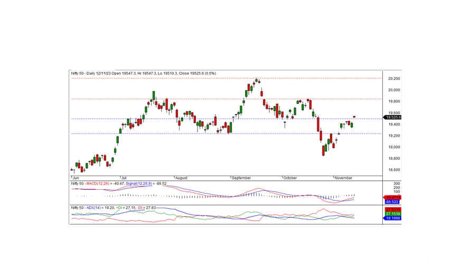Viewport: 470px width, 279px height.
Task: Click the black '19,525.6' current price tag
Action: coord(393,117)
